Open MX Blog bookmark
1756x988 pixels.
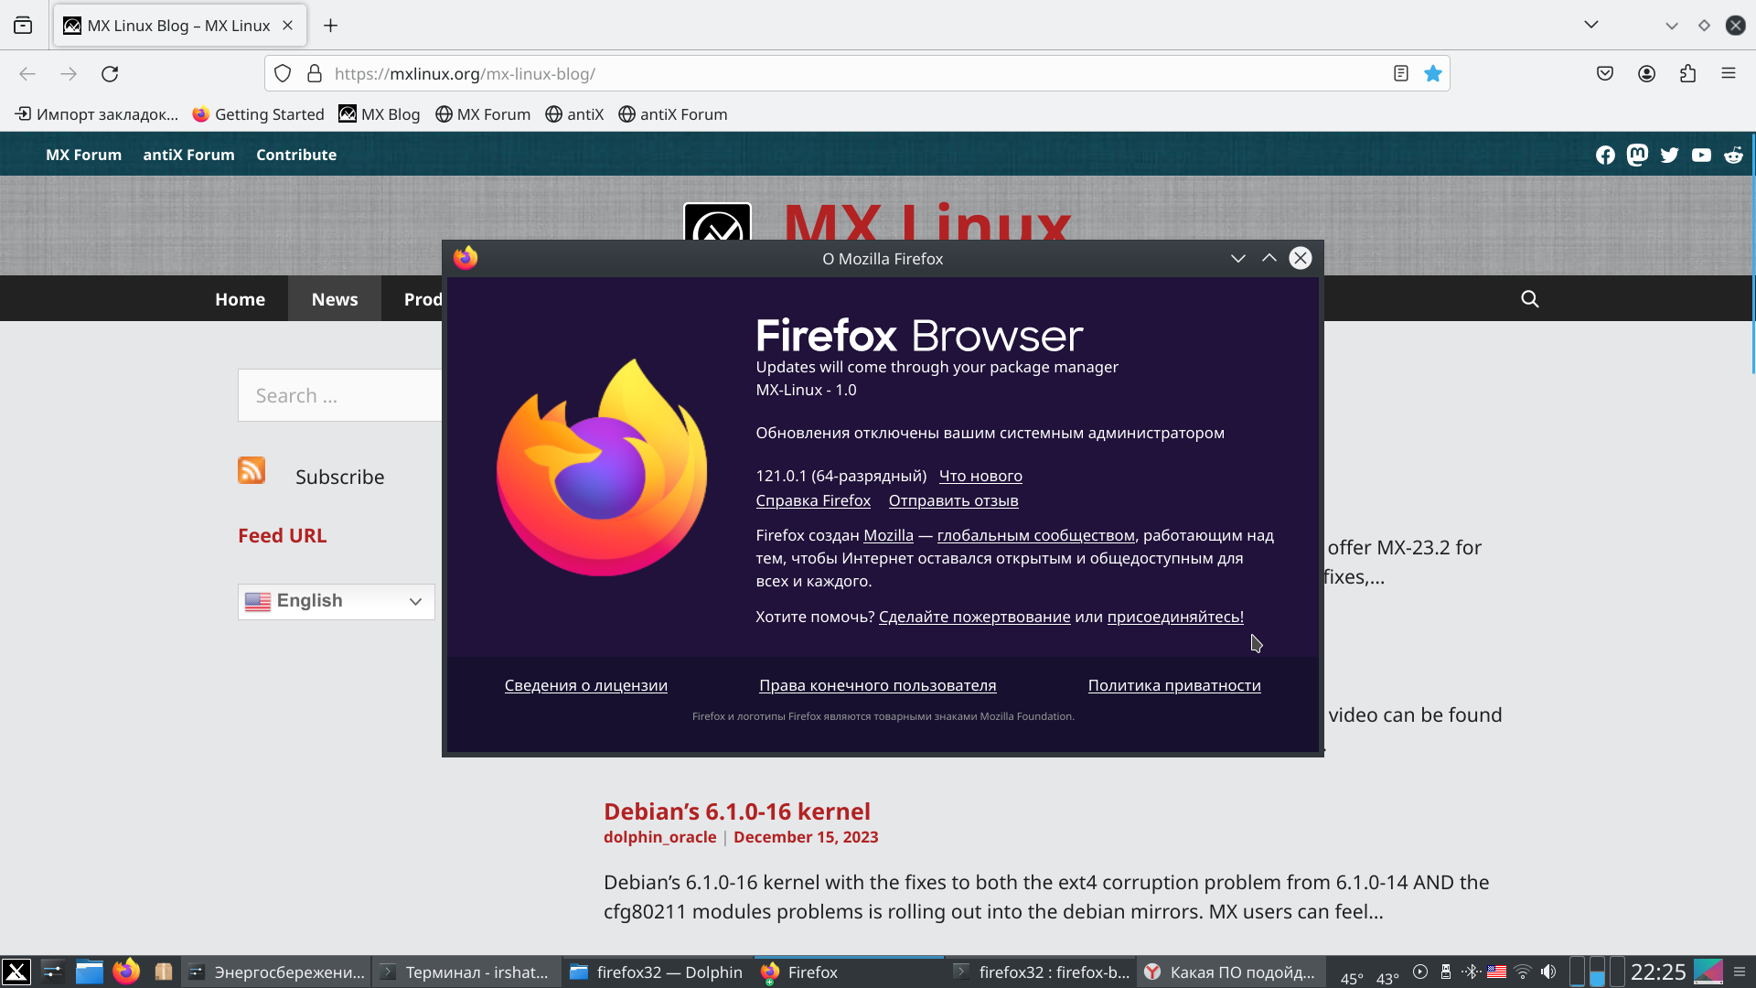point(380,114)
